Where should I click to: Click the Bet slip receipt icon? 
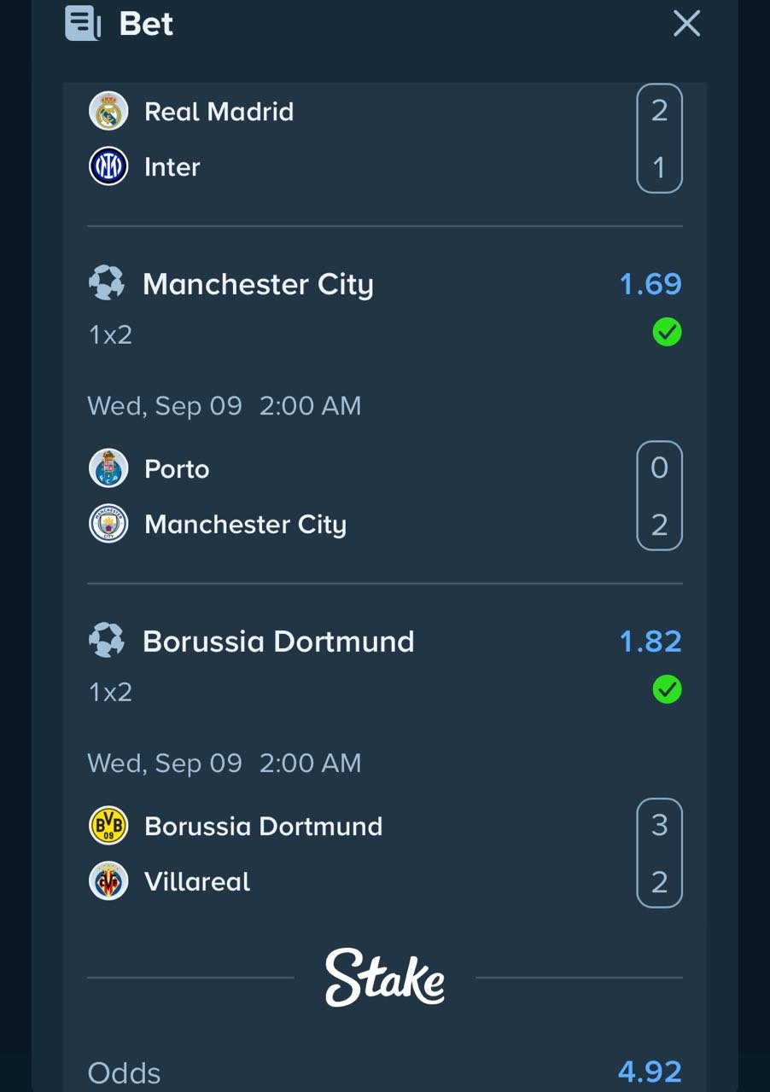coord(83,23)
